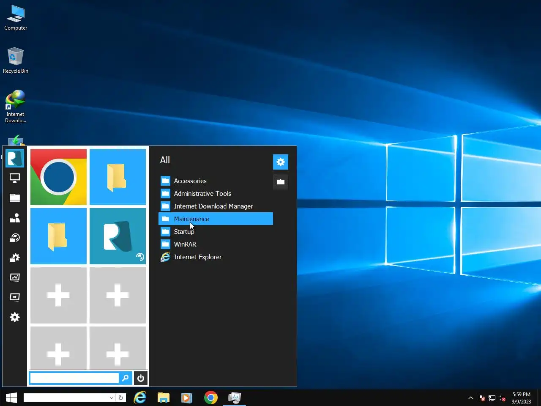Expand the Administrative Tools folder
541x406 pixels.
point(216,194)
